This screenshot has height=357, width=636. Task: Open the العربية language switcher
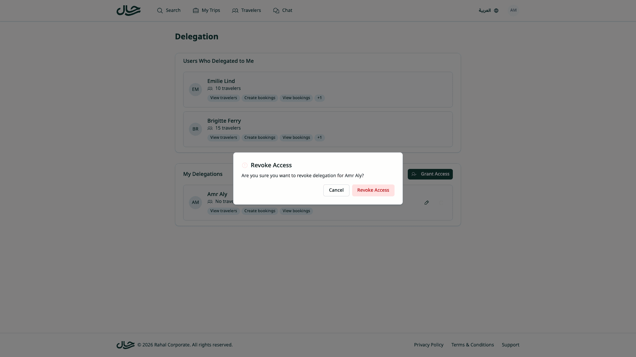[485, 10]
